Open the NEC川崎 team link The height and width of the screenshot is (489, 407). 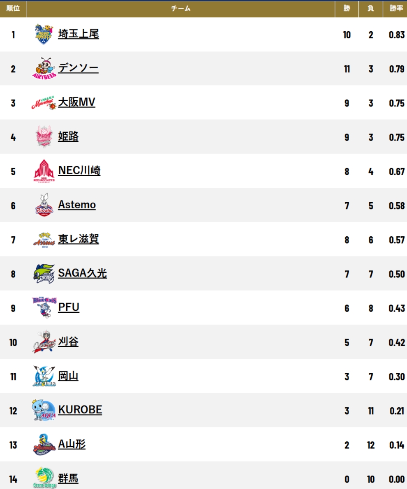(79, 171)
